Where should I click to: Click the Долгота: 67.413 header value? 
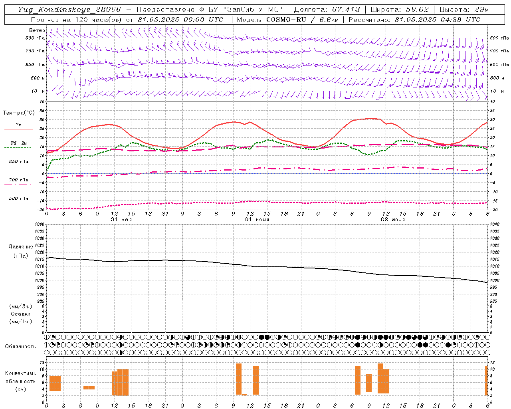[x=327, y=10]
